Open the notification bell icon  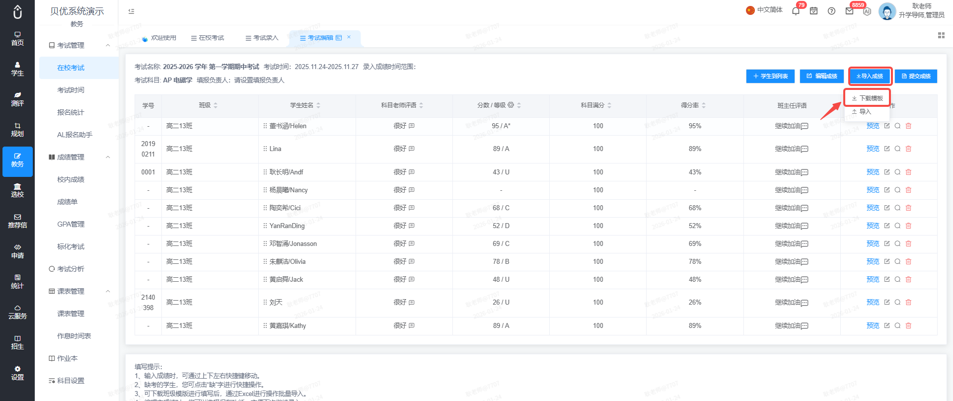click(796, 11)
